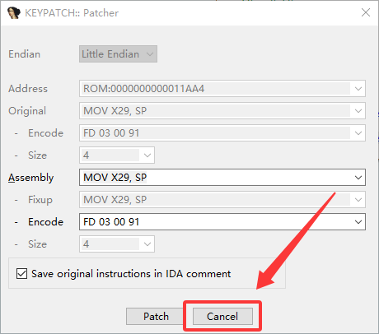Click the Patch button

tap(156, 317)
